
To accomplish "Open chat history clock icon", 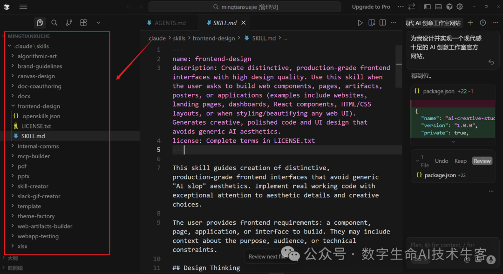I will coord(483,23).
